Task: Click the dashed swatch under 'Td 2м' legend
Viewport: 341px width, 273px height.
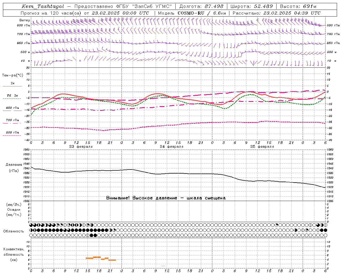Action: (x=12, y=99)
